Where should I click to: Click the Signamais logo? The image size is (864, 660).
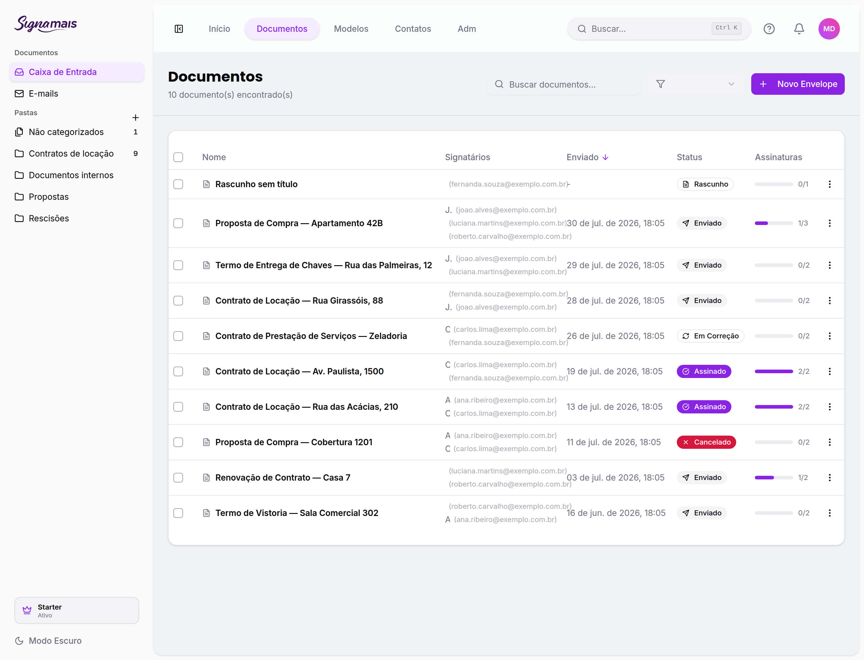[x=46, y=24]
